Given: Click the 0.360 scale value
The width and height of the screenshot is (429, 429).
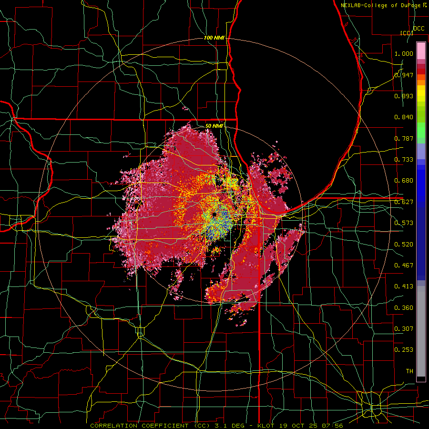Looking at the screenshot, I should (x=404, y=308).
